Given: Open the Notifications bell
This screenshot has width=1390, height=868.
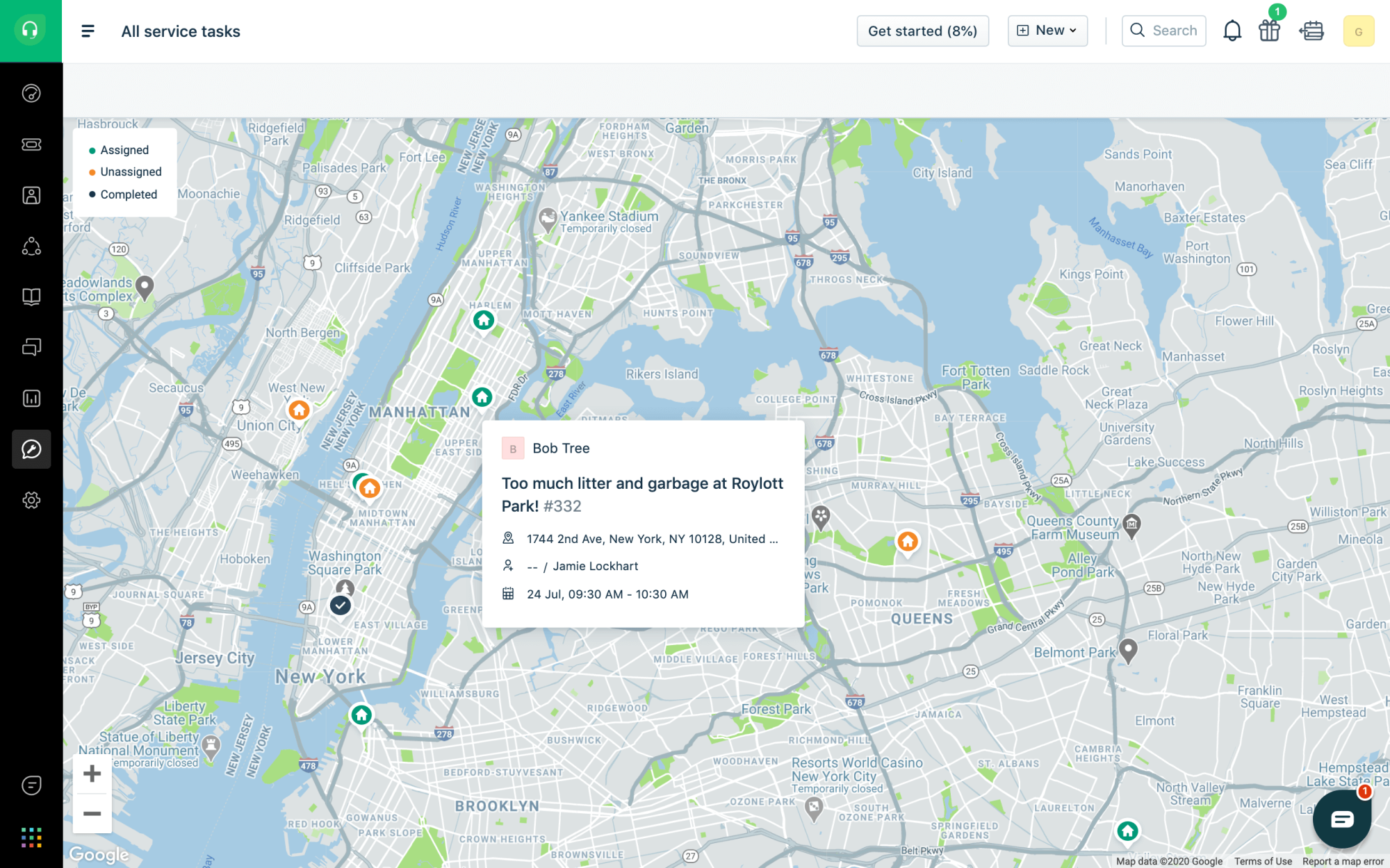Looking at the screenshot, I should coord(1232,30).
